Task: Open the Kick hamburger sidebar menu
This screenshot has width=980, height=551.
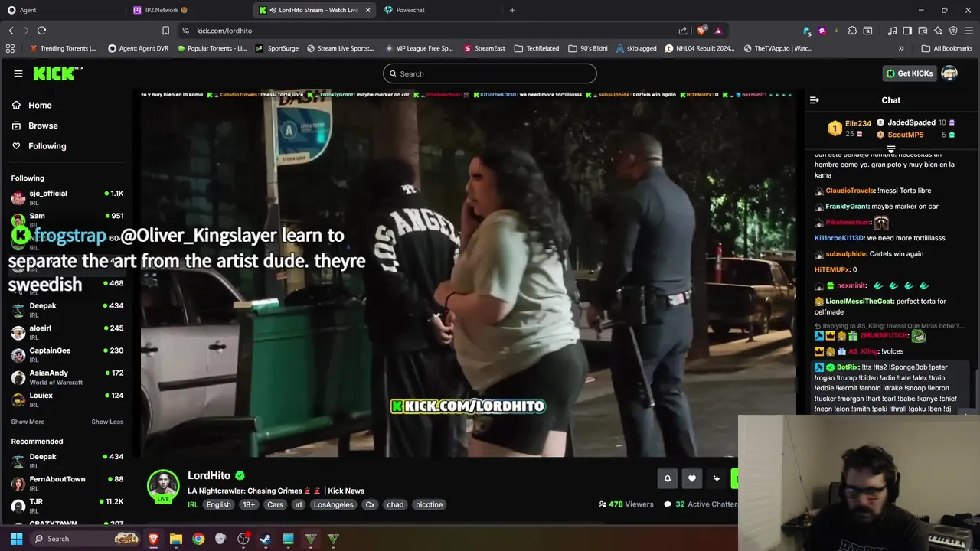Action: (x=18, y=73)
